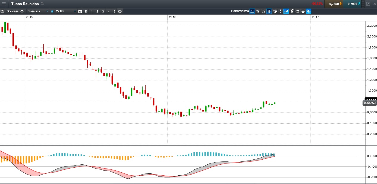Click the 0,78750 current price marker
Screen dimensions: 377x184
[370, 103]
